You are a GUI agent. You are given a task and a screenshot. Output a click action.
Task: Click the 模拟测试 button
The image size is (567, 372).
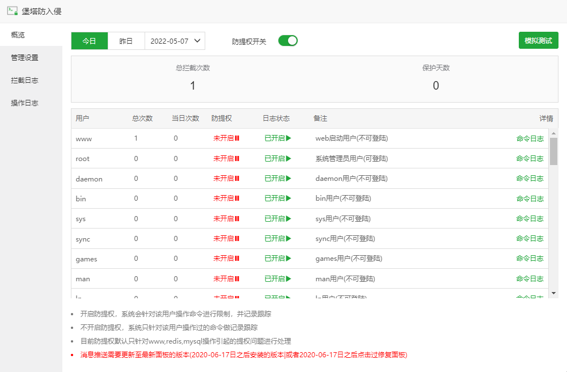pyautogui.click(x=538, y=41)
